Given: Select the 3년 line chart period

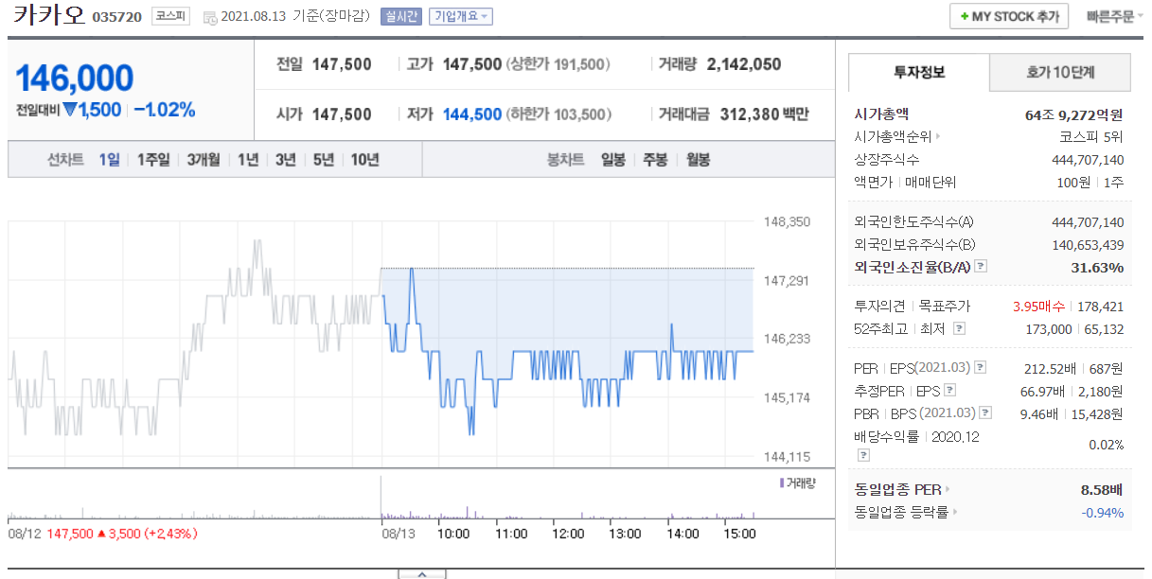Looking at the screenshot, I should tap(286, 160).
